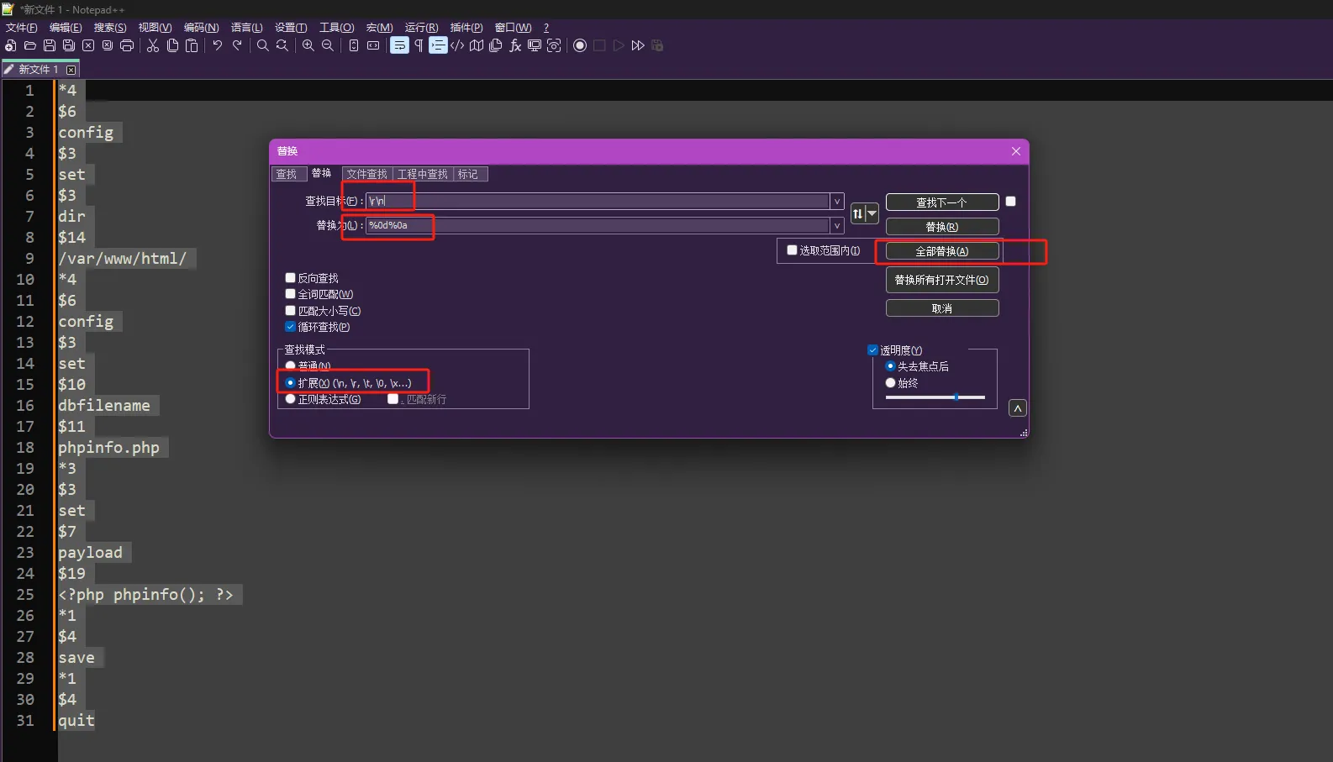1333x762 pixels.
Task: Toggle synchronized horizontal scrolling icon
Action: [x=373, y=45]
